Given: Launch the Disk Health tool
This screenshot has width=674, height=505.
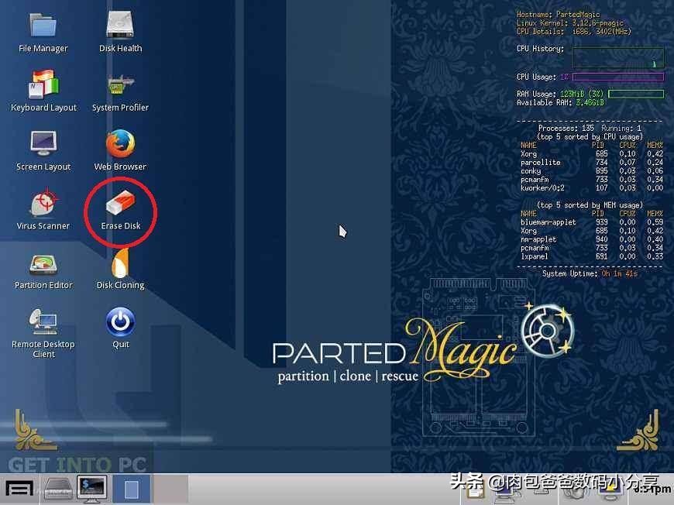Looking at the screenshot, I should pyautogui.click(x=121, y=26).
